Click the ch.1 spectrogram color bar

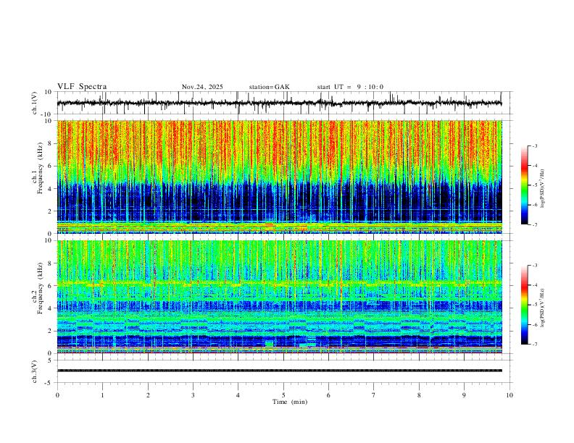524,185
